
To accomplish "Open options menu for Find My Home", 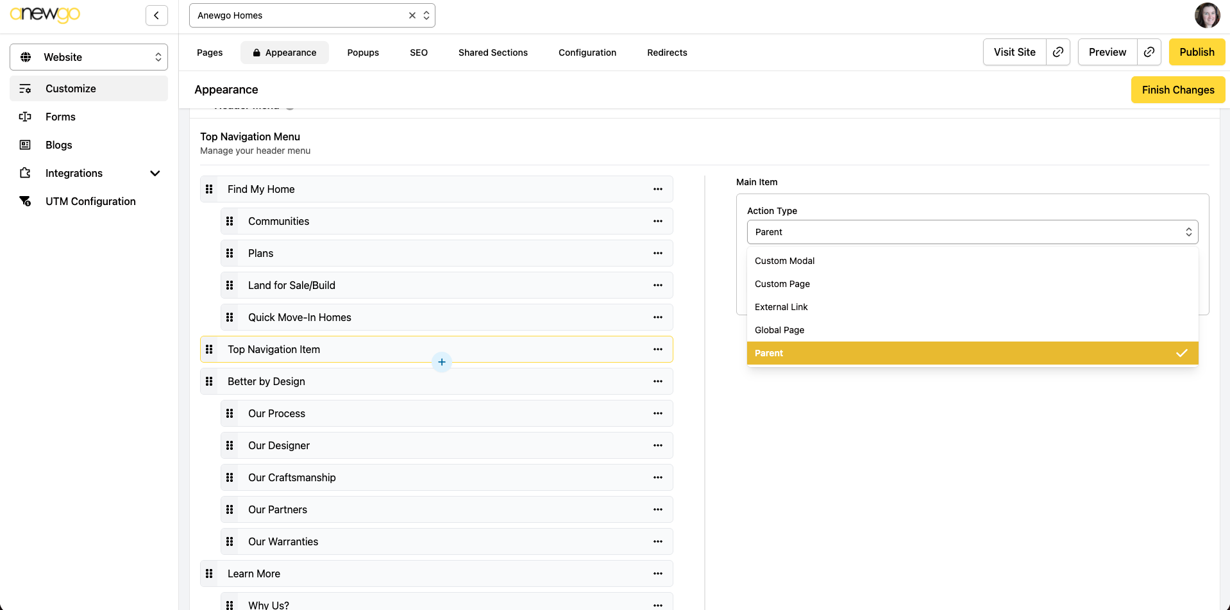I will tap(657, 189).
